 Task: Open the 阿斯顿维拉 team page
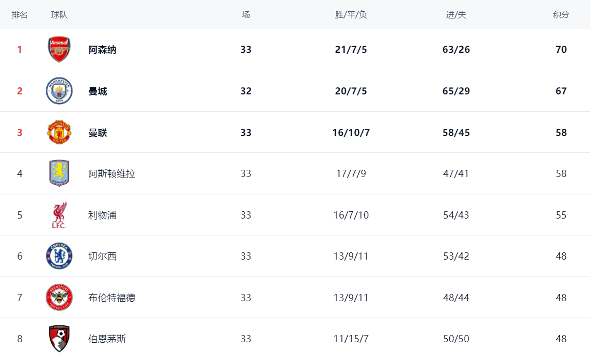pyautogui.click(x=111, y=174)
